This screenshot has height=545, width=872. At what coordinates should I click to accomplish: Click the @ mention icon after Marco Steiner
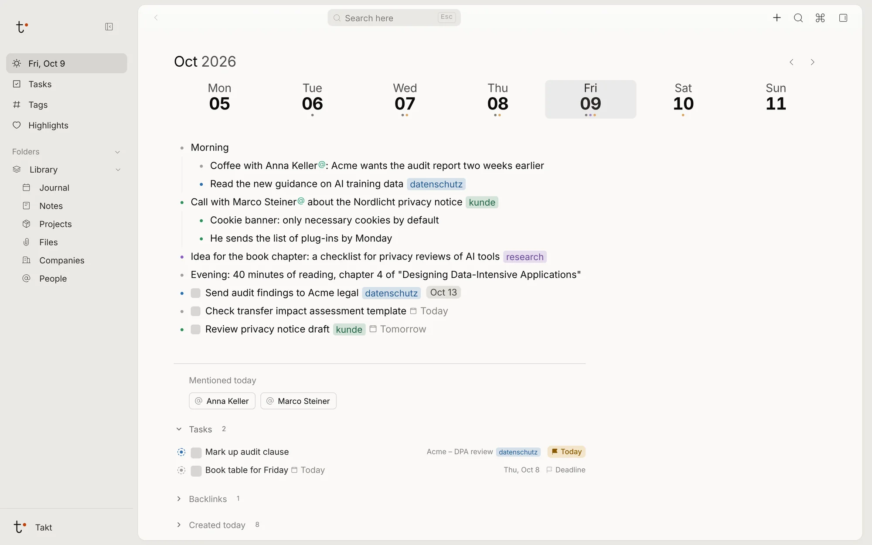click(301, 201)
